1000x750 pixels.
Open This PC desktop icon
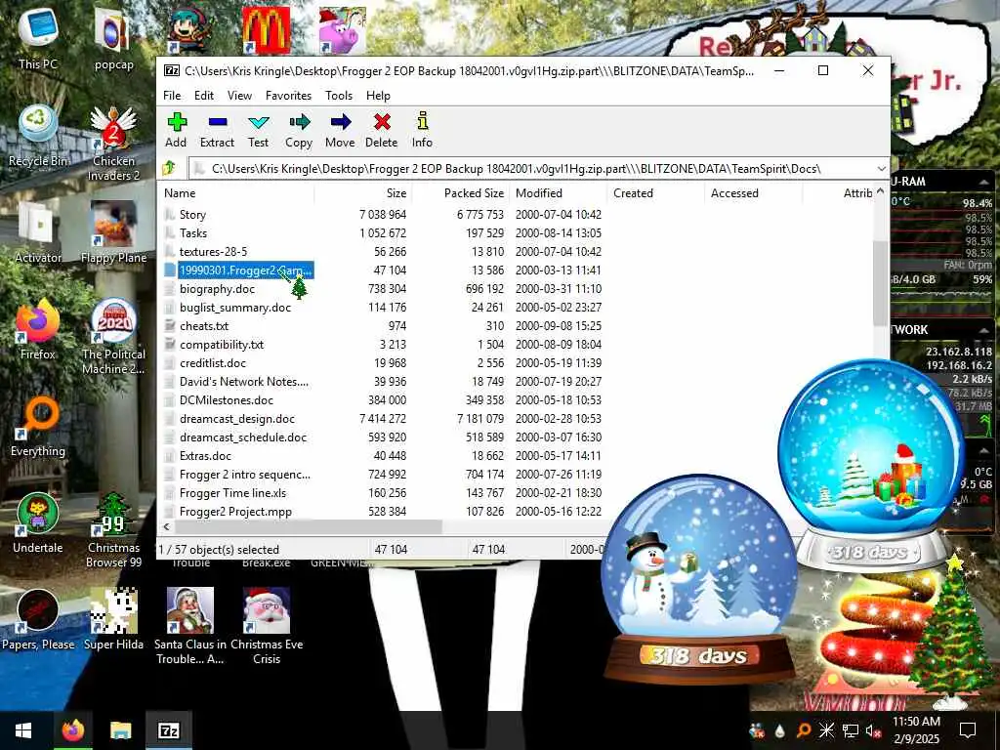[x=38, y=40]
